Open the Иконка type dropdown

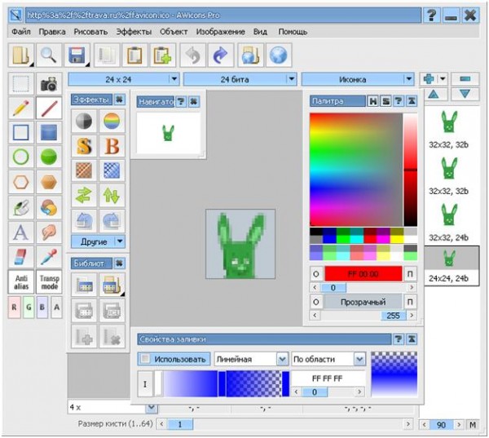408,79
